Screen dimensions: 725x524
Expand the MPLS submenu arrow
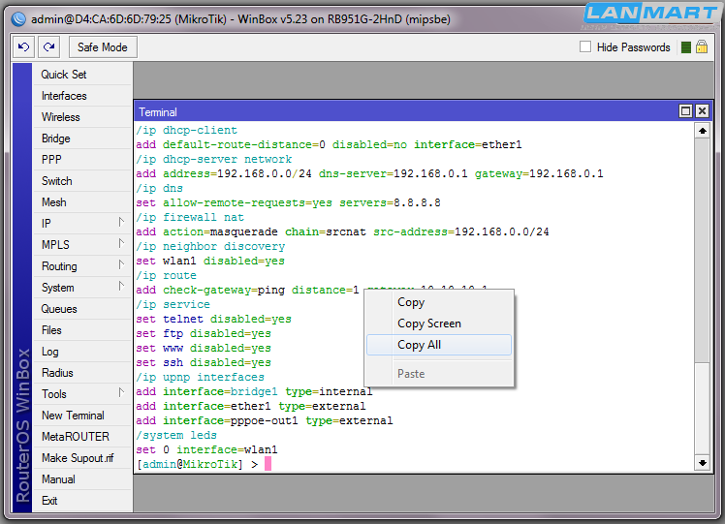click(121, 243)
